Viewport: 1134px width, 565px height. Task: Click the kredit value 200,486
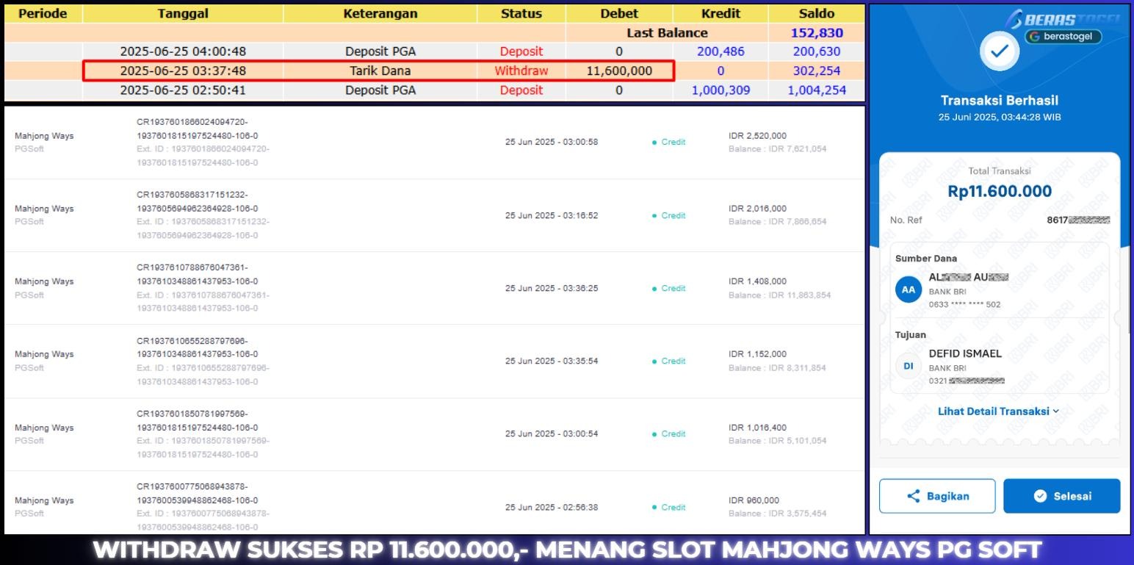[721, 51]
